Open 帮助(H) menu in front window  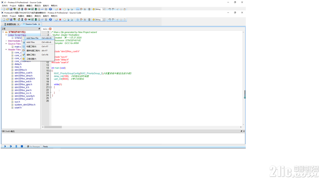tap(54, 16)
